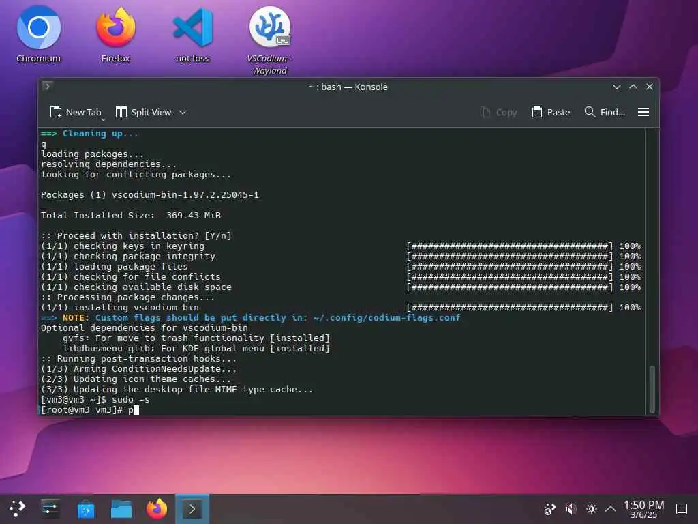698x524 pixels.
Task: Launch Firefox desktop shortcut
Action: pos(116,35)
